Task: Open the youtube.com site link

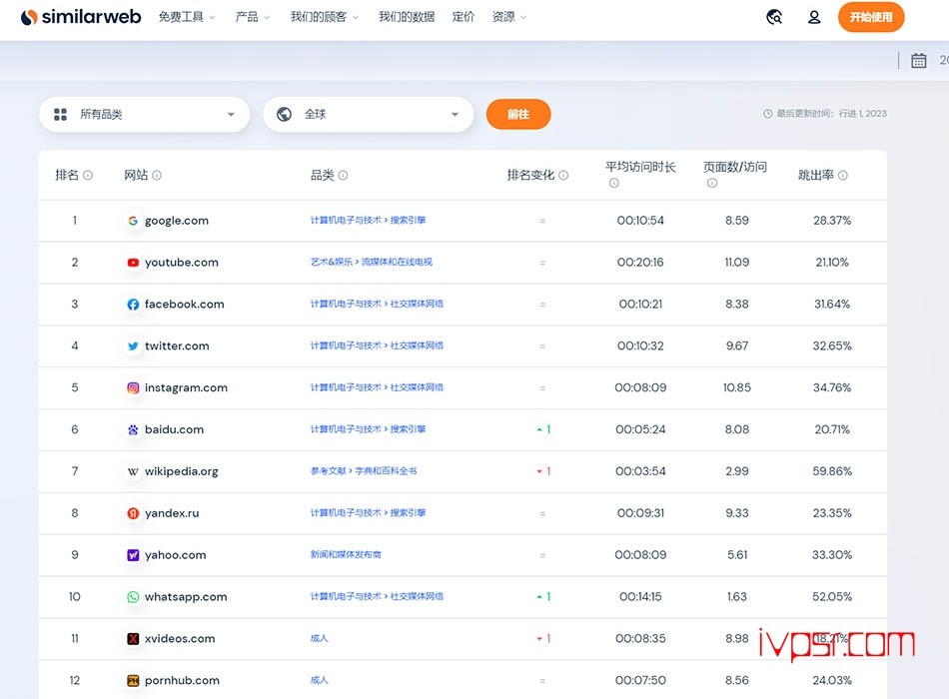Action: click(182, 263)
